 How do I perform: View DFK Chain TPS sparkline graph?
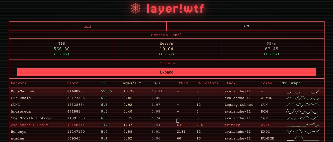303,98
